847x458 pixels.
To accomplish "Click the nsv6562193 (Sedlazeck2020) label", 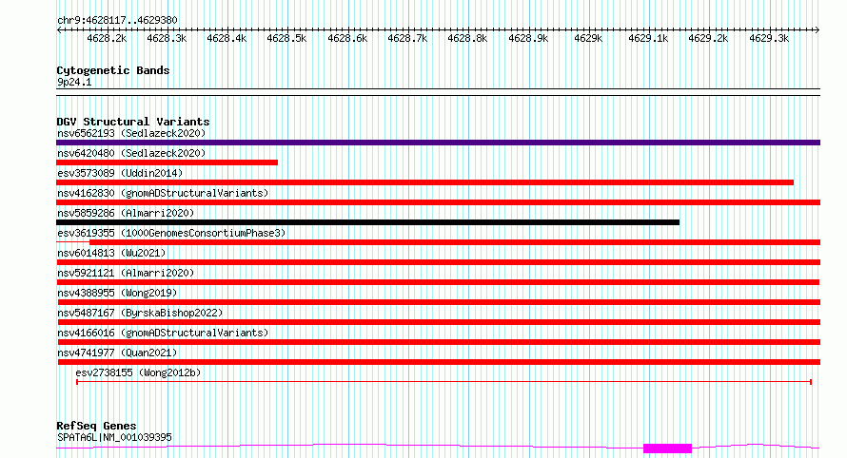I will pos(131,133).
